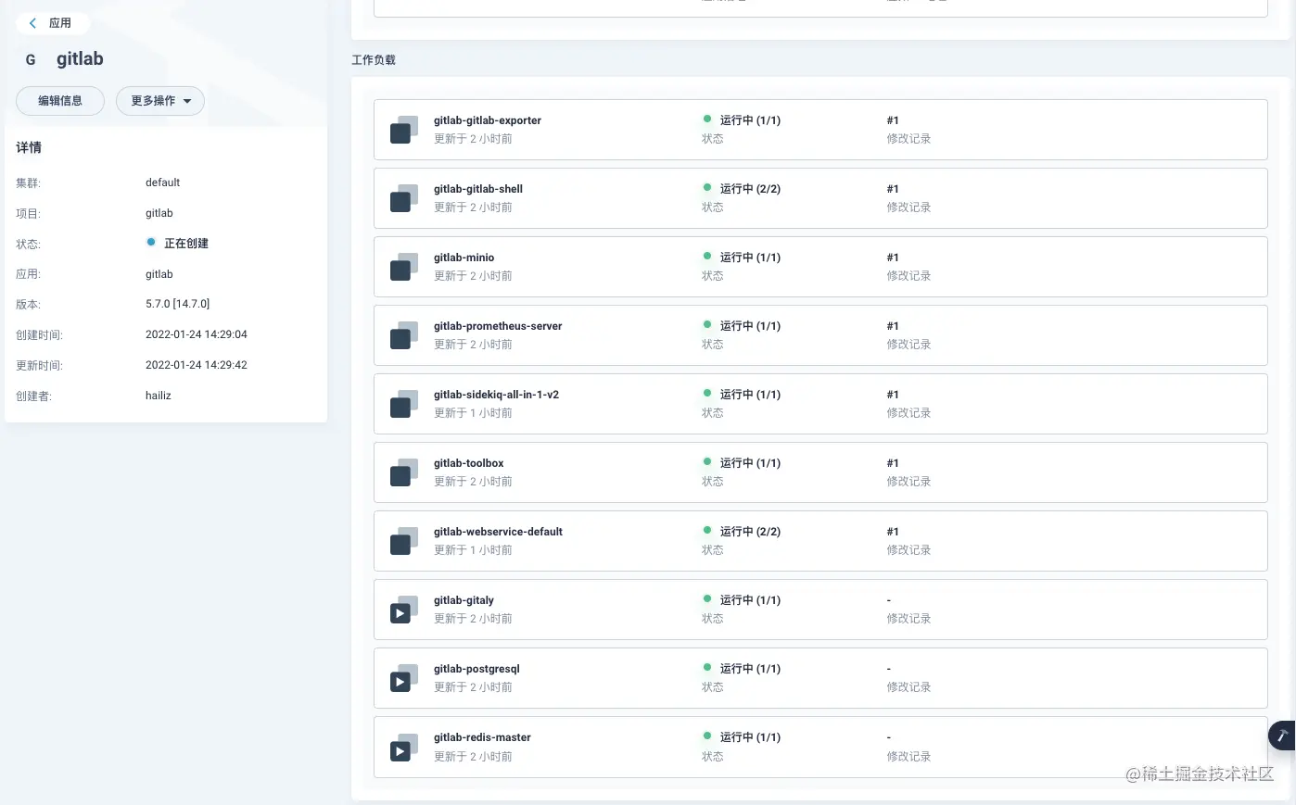Click the gitlab-prometheus-server workload icon

(403, 335)
